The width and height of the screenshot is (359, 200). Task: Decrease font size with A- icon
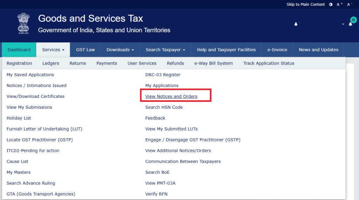click(x=350, y=4)
